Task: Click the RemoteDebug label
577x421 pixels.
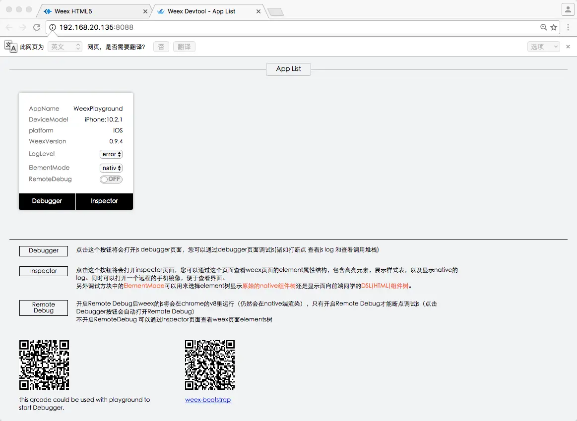Action: click(51, 179)
